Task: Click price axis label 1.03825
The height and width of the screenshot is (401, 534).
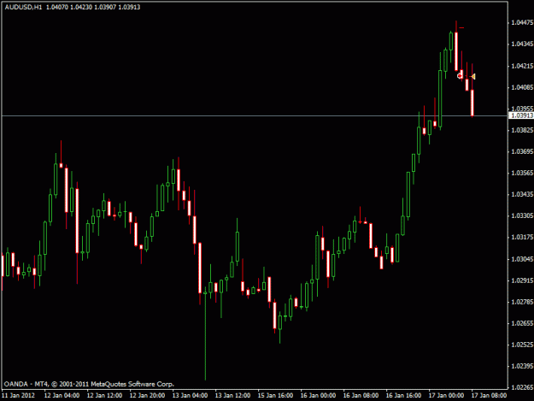Action: click(x=522, y=130)
